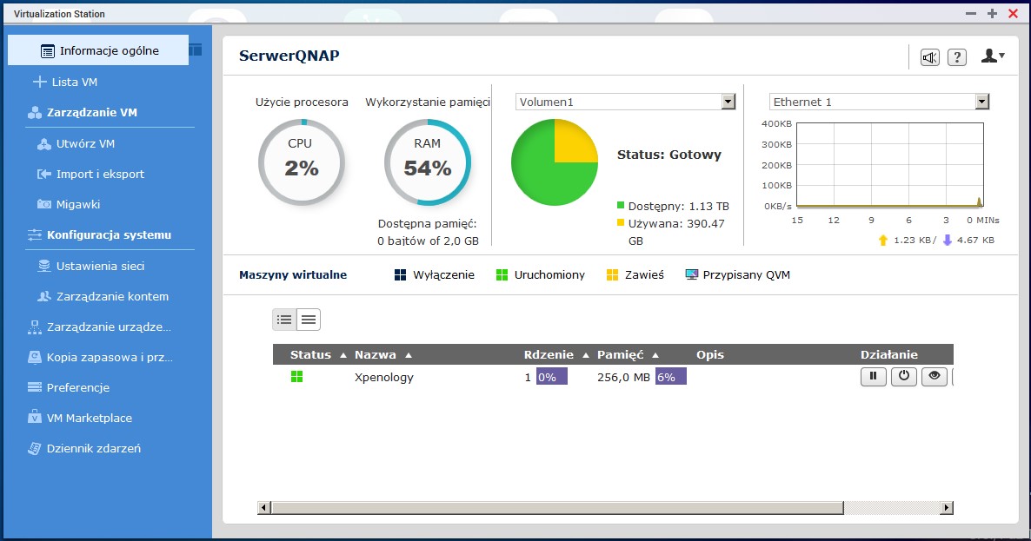This screenshot has height=541, width=1031.
Task: Click the horizontal scrollbar right arrow
Action: click(947, 507)
